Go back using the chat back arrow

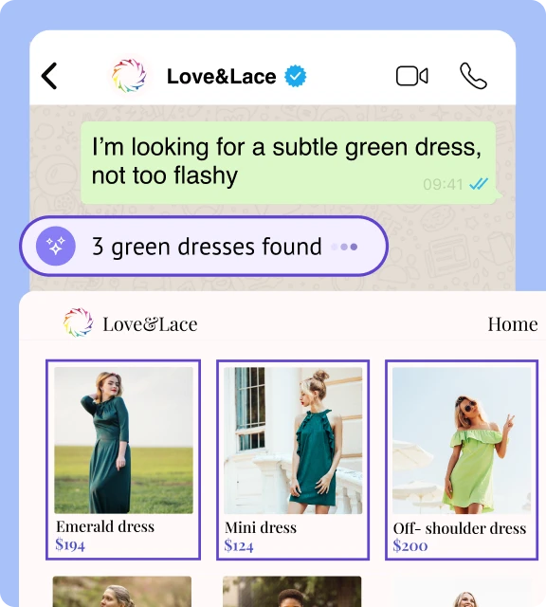pyautogui.click(x=49, y=76)
